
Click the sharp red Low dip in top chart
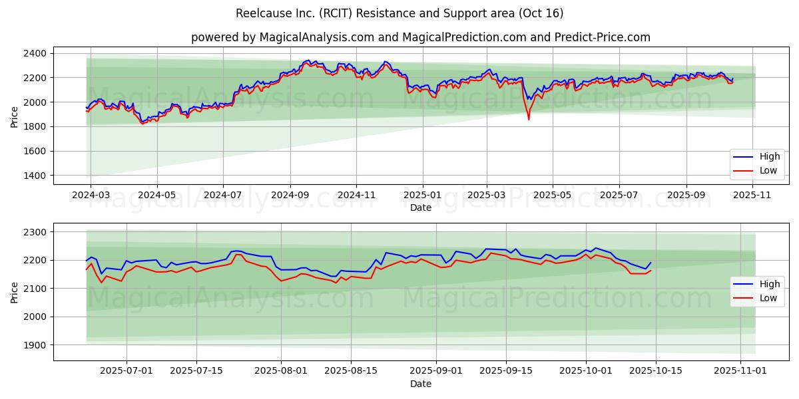pyautogui.click(x=529, y=119)
